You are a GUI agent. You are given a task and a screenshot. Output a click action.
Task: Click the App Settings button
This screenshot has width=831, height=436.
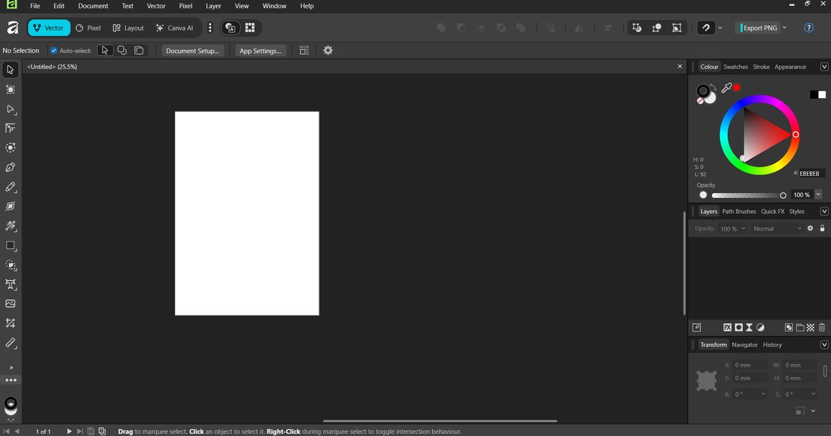pyautogui.click(x=260, y=50)
